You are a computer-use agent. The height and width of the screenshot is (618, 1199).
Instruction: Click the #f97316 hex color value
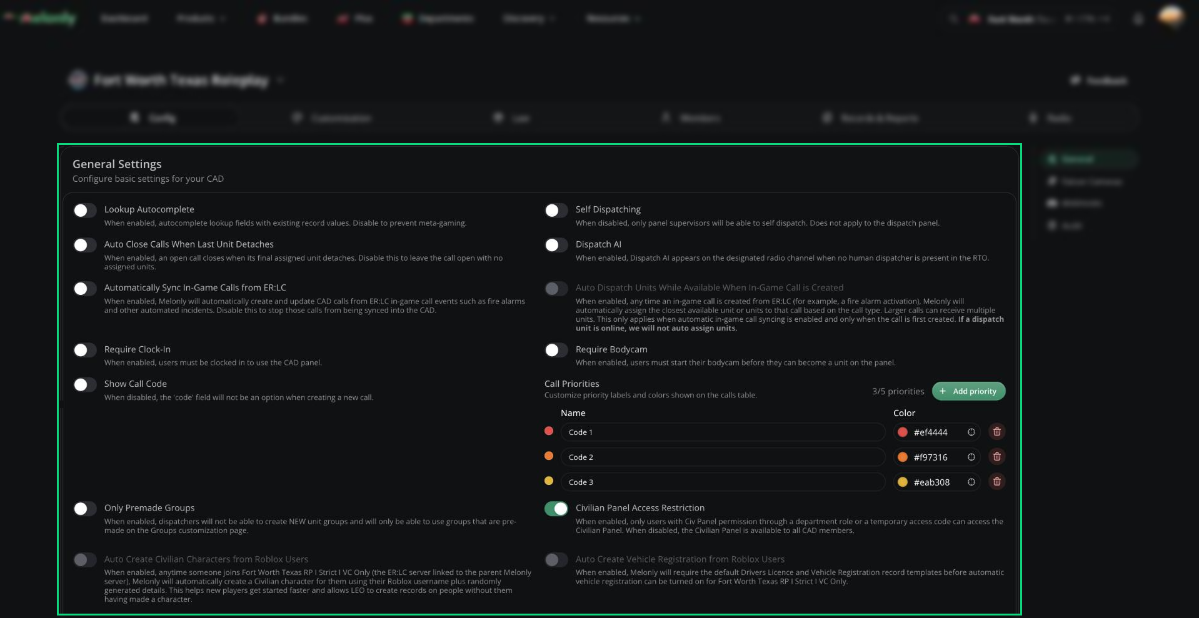[930, 457]
